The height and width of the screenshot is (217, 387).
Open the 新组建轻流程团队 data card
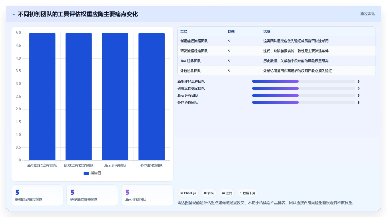(x=37, y=195)
